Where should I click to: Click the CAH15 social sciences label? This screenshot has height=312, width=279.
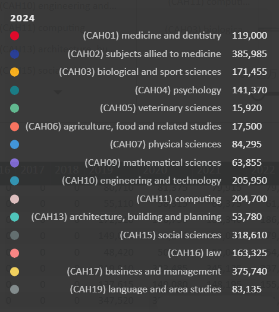pyautogui.click(x=171, y=235)
